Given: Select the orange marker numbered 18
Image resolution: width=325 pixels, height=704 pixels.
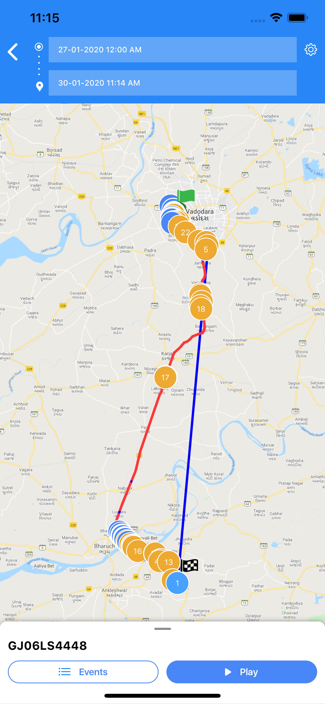Looking at the screenshot, I should coord(201,309).
